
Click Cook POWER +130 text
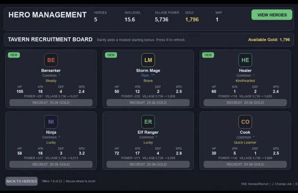228,158
